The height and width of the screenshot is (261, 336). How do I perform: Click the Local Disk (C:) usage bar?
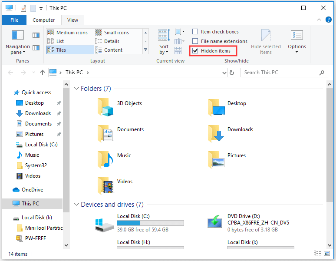[150, 223]
